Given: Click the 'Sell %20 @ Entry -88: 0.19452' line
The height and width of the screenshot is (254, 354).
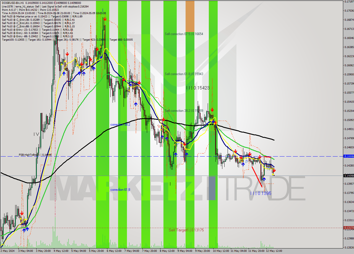Looking at the screenshot, I should (x=37, y=36).
